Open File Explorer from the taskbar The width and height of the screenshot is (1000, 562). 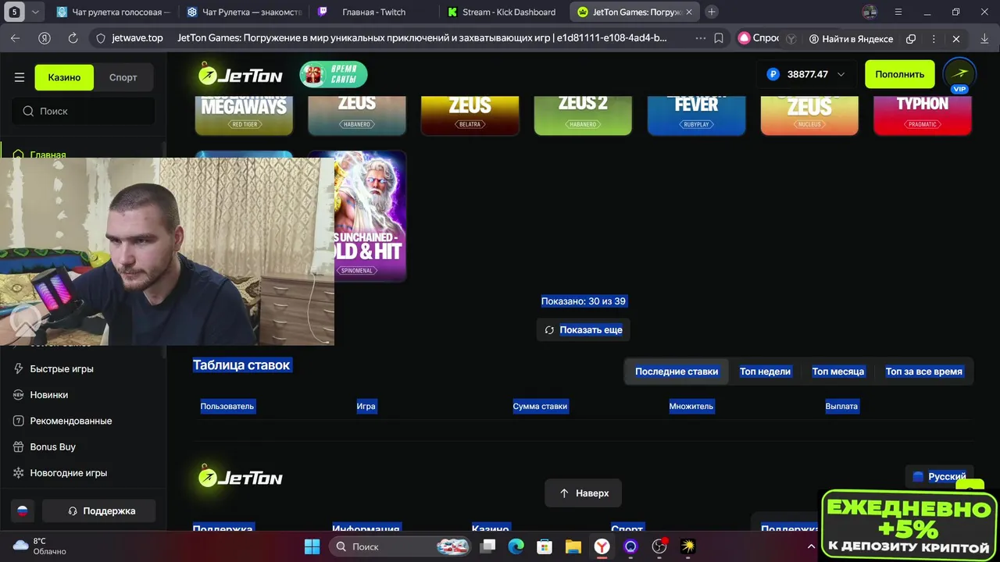573,546
